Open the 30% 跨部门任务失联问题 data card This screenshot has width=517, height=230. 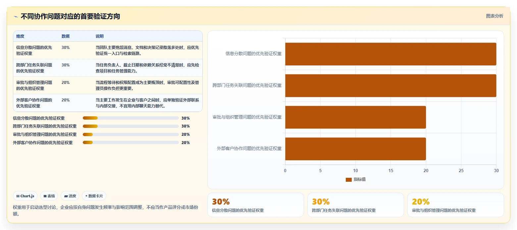pos(355,205)
